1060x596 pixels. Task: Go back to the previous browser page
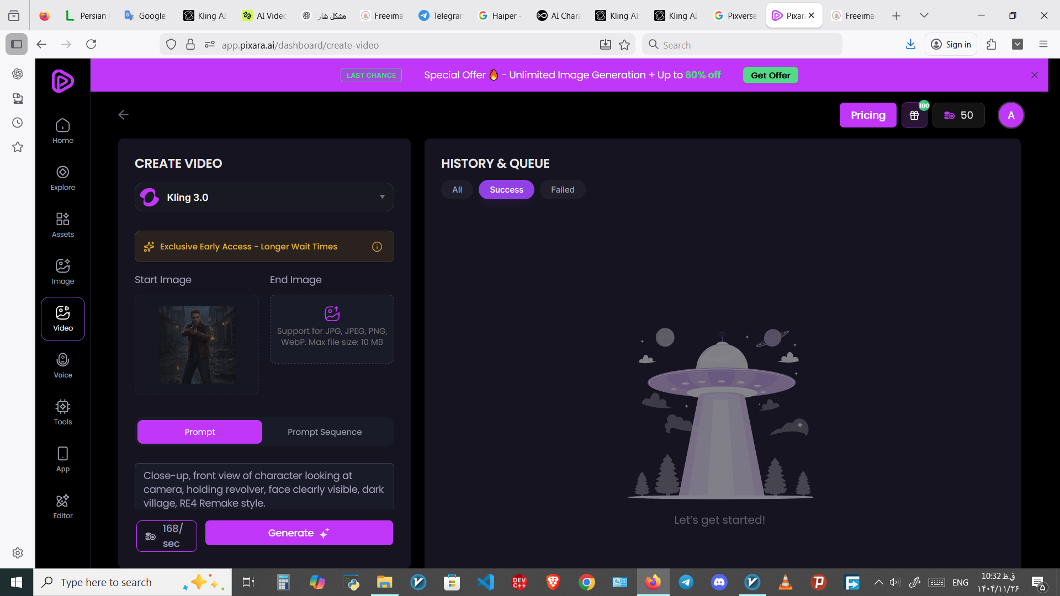(x=41, y=45)
